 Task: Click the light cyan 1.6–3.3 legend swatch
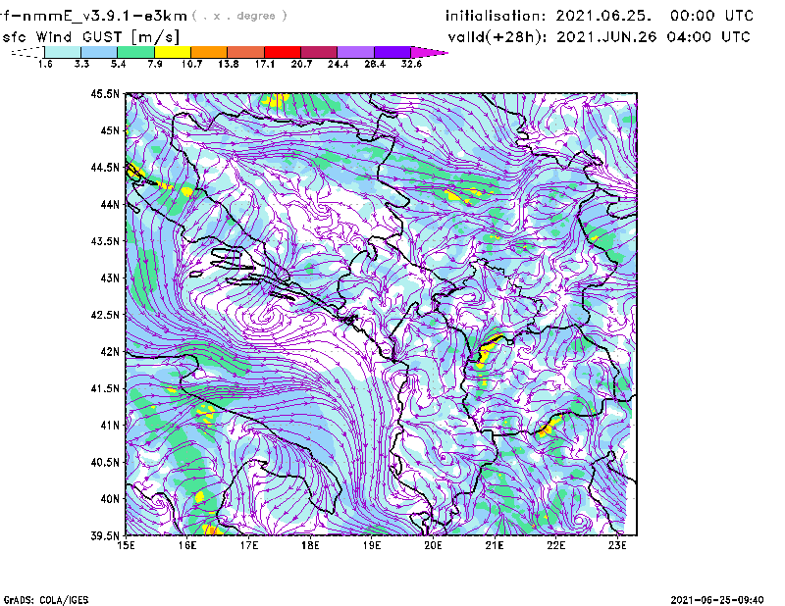(x=63, y=52)
